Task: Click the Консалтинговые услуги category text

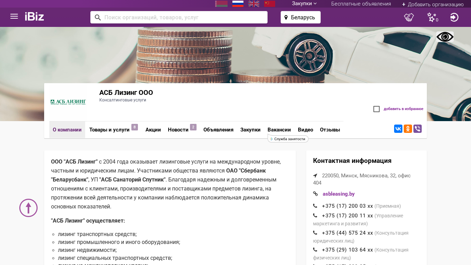Action: coord(123,100)
